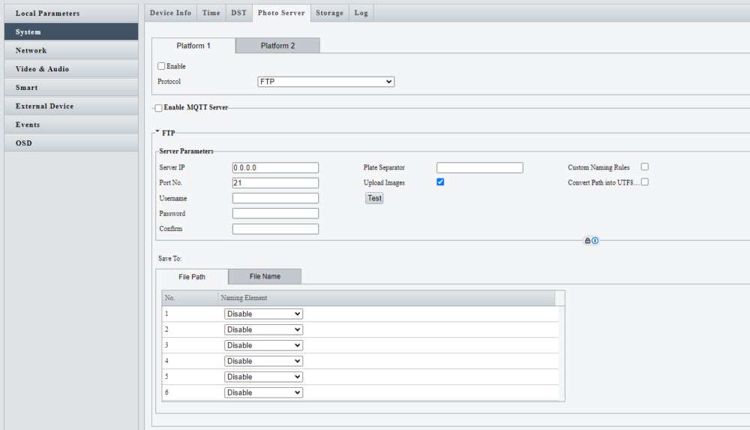Open Naming Element dropdown for row 3

263,345
